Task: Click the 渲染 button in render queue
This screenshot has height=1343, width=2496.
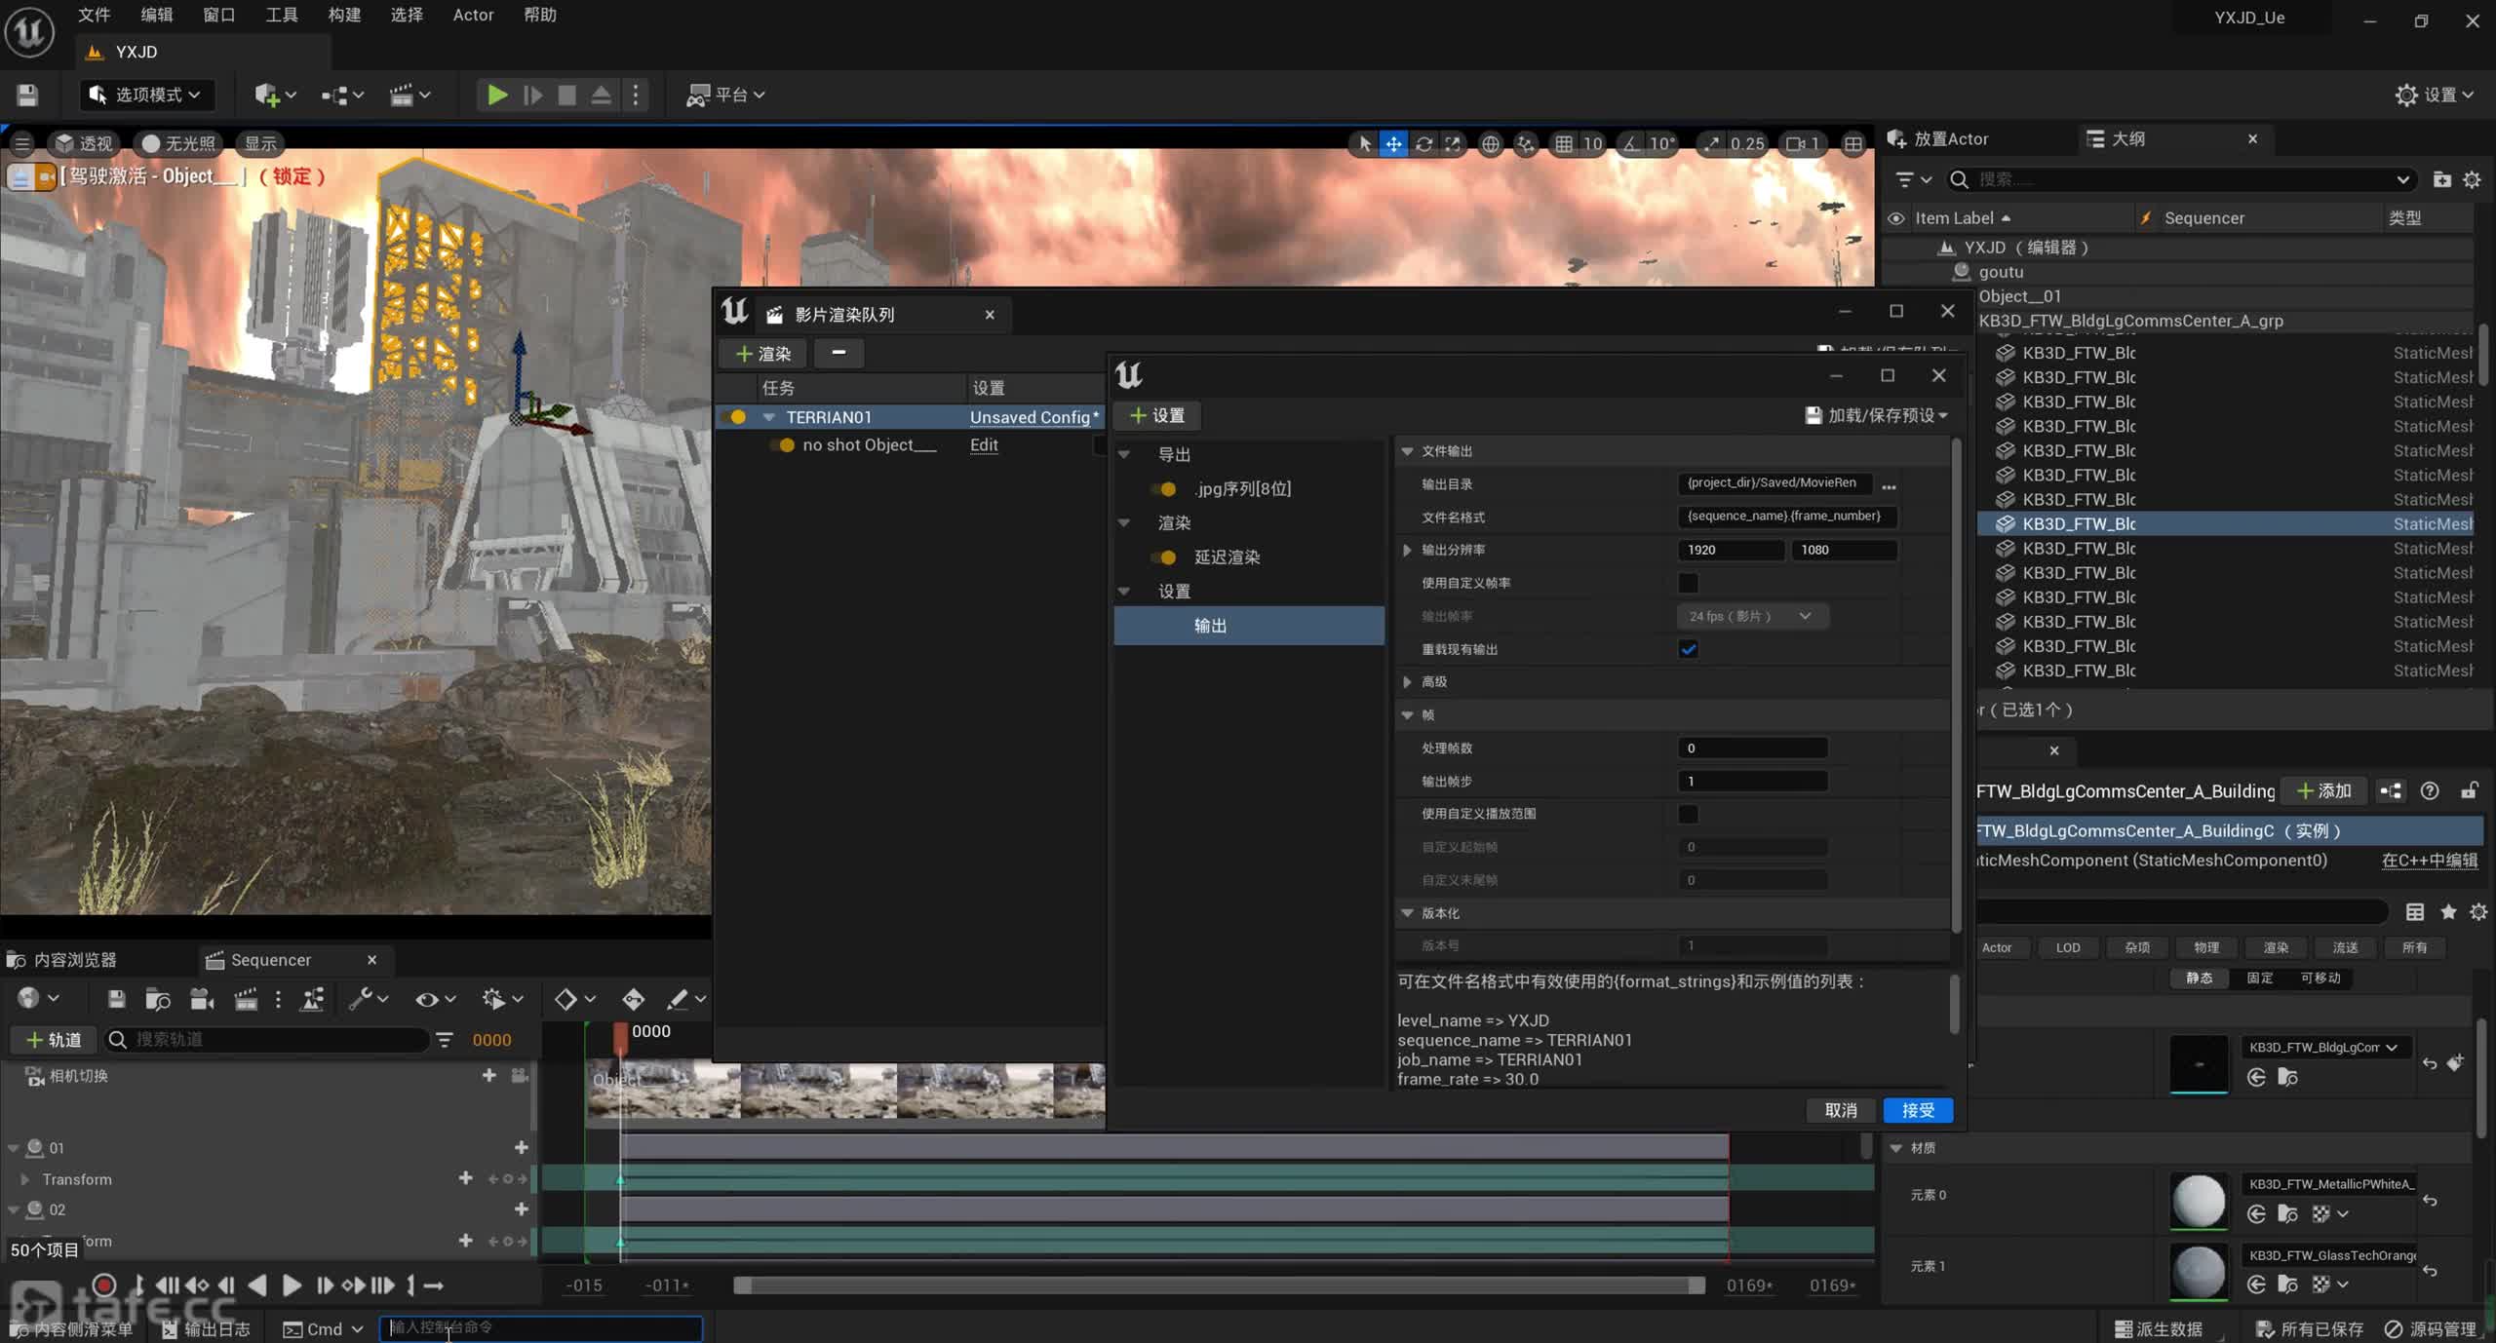Action: pos(763,354)
